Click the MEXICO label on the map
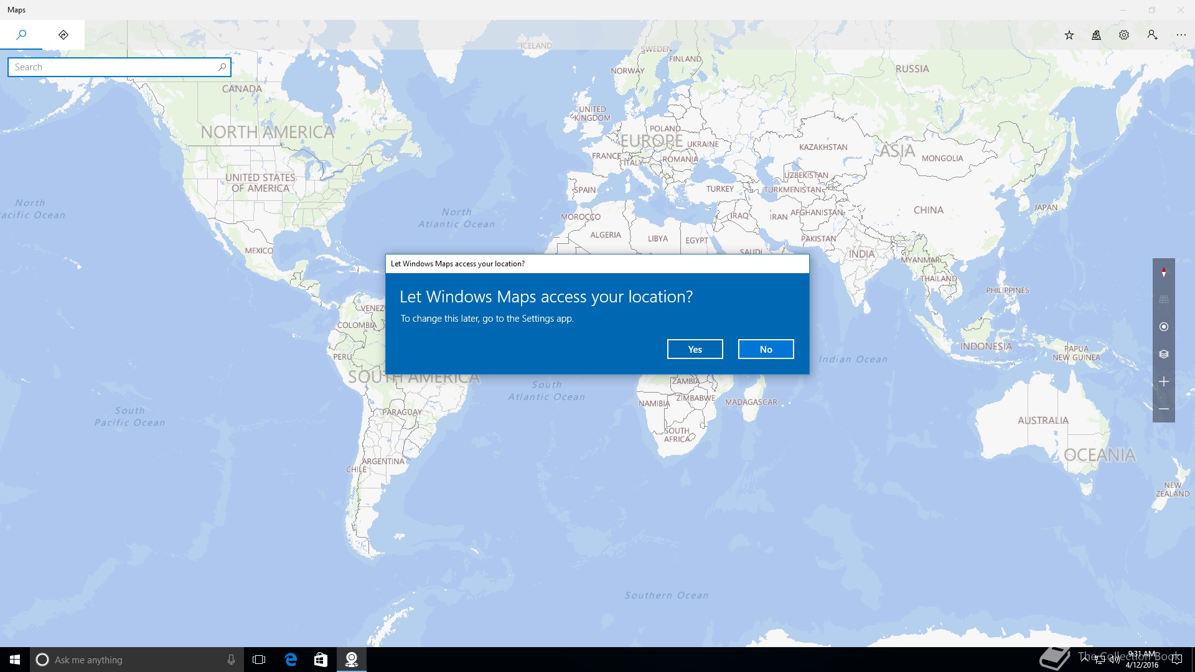 259,251
